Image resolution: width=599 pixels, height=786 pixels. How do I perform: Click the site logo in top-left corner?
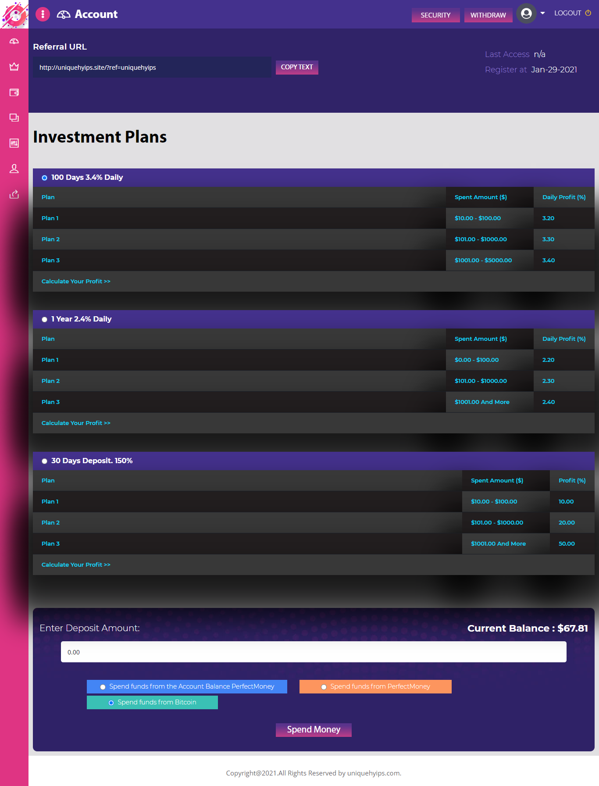[14, 14]
